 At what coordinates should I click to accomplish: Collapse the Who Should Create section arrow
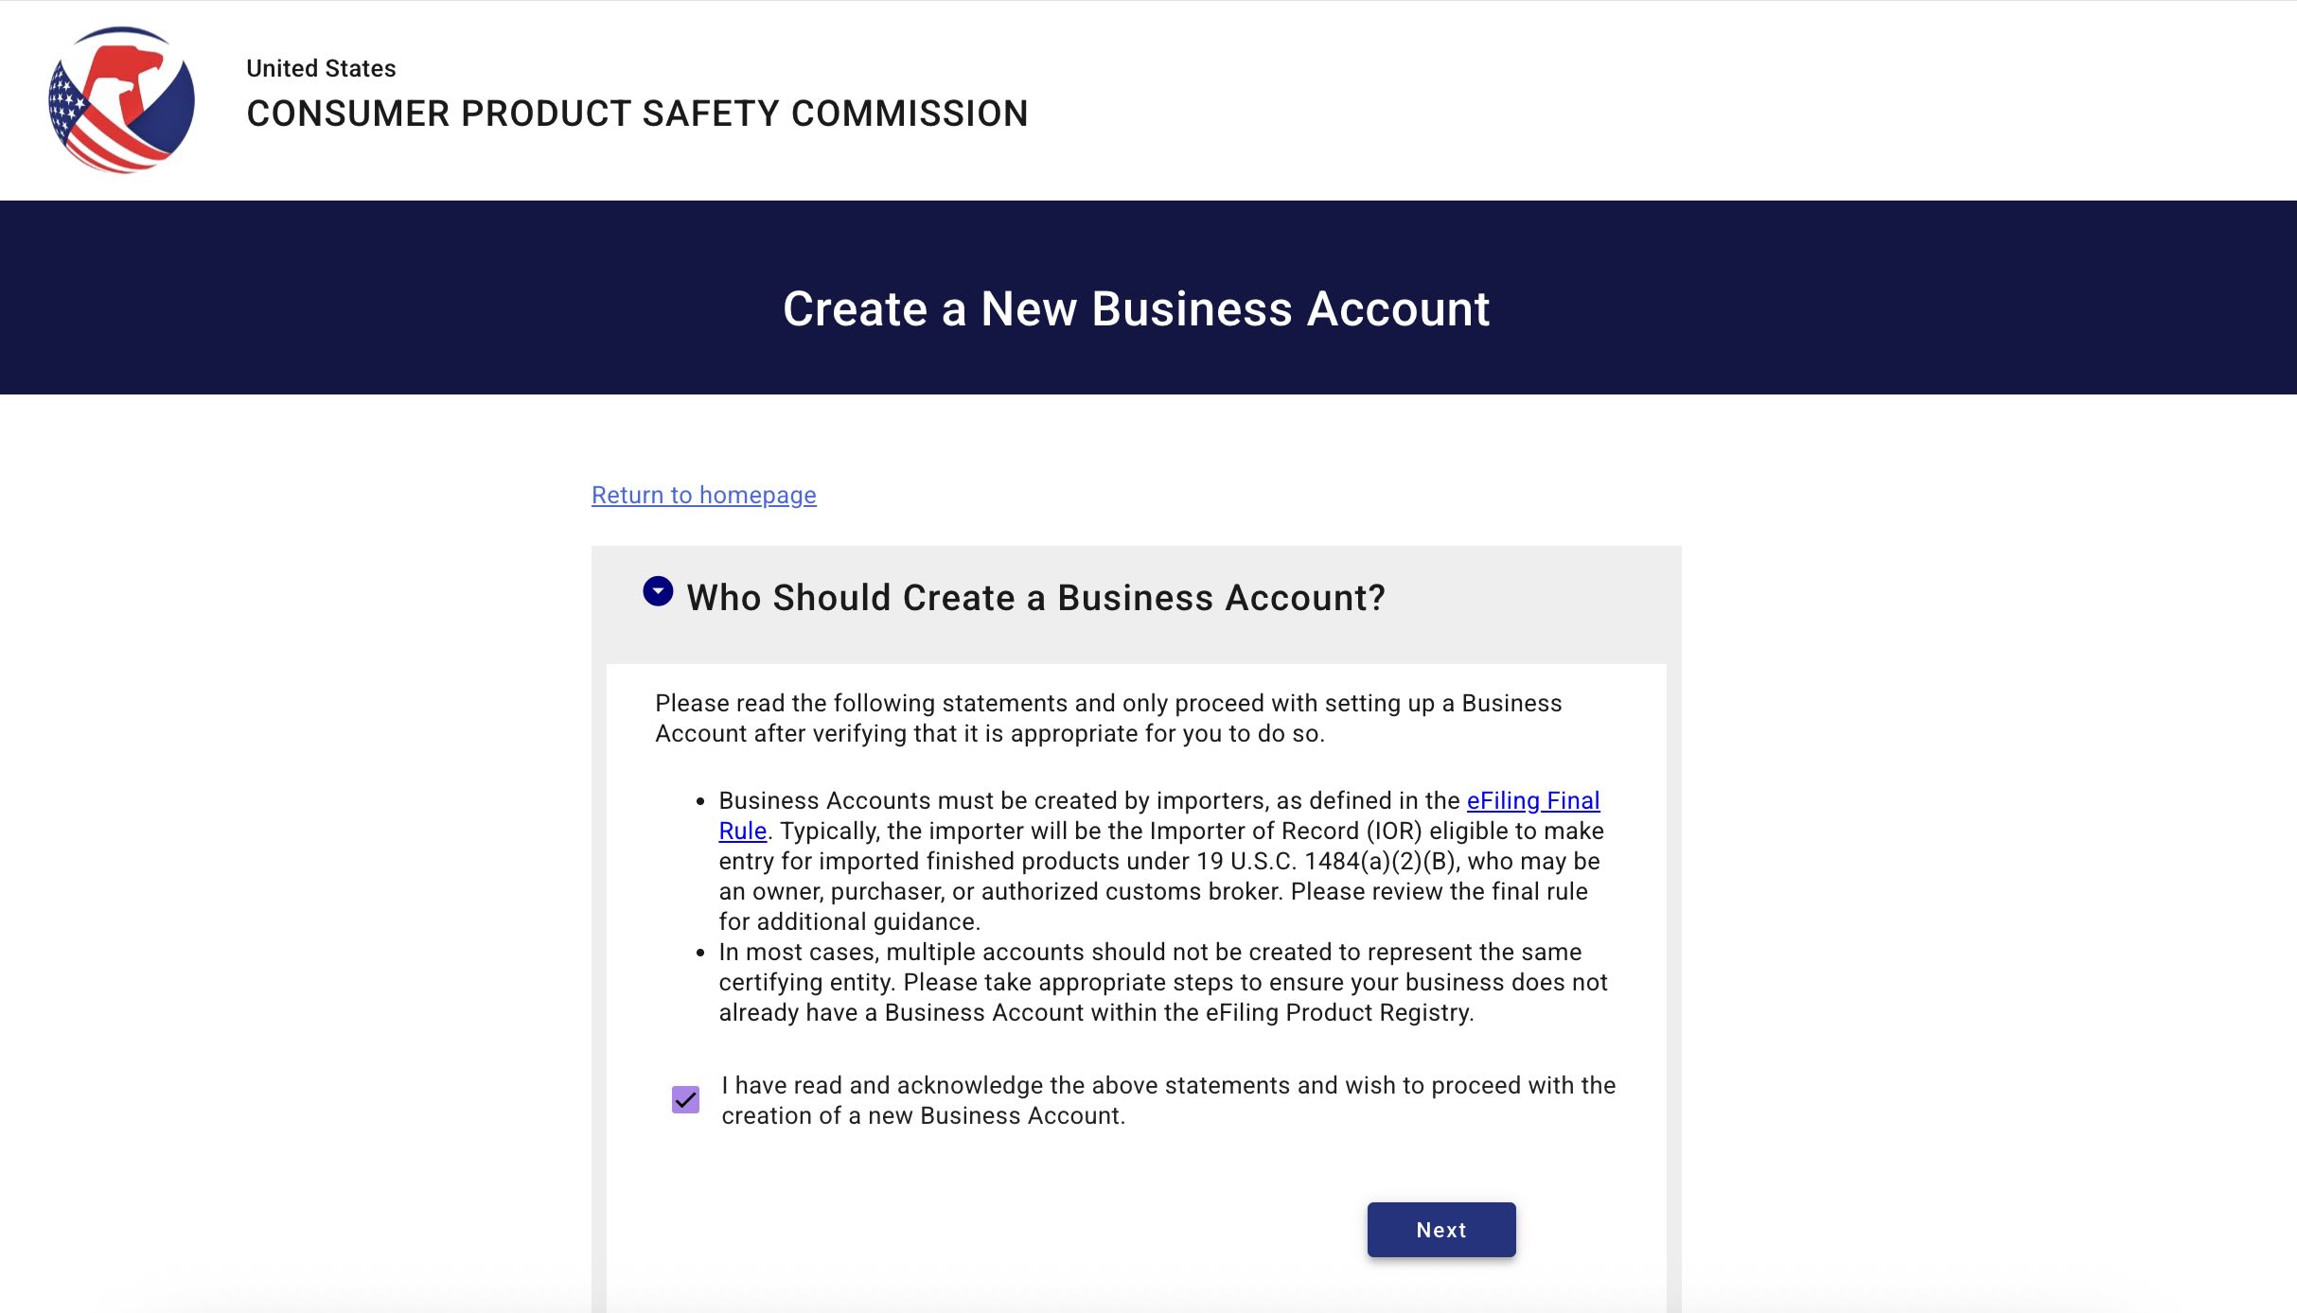point(658,591)
